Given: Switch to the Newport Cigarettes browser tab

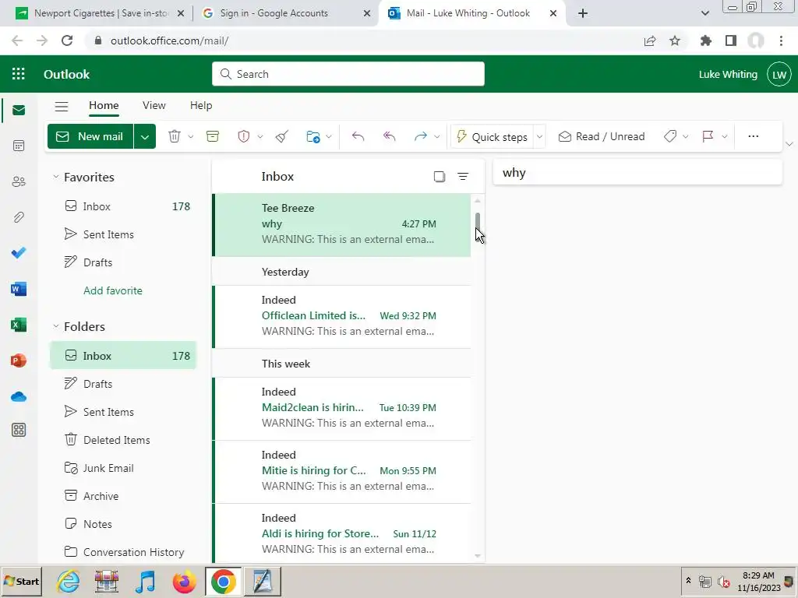Looking at the screenshot, I should 101,13.
